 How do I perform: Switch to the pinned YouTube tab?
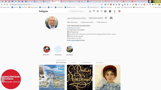[x=6, y=1]
